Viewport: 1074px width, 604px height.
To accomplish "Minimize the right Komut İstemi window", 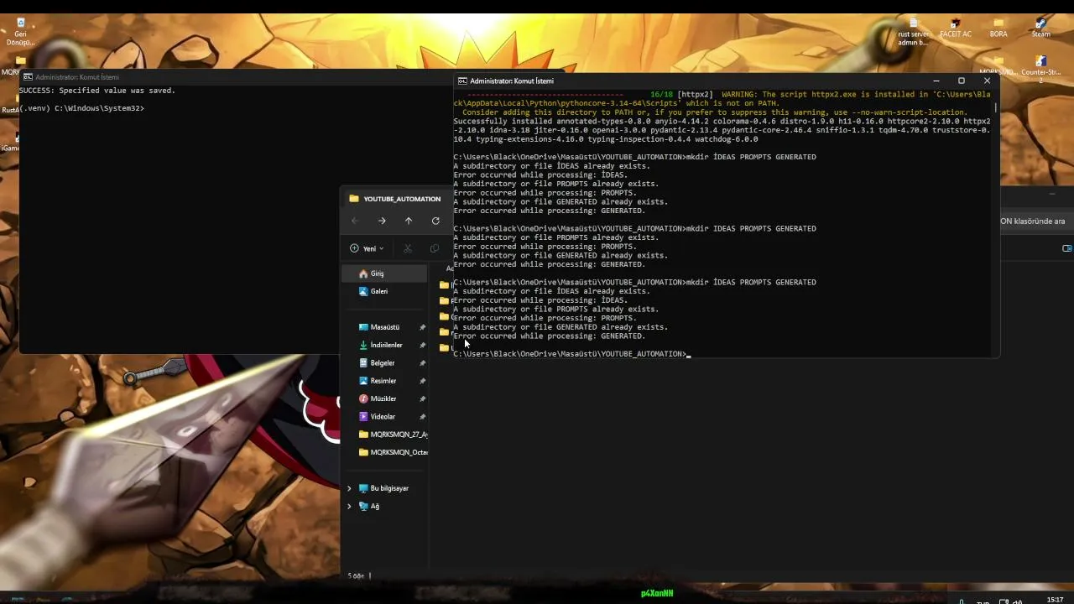I will click(936, 81).
